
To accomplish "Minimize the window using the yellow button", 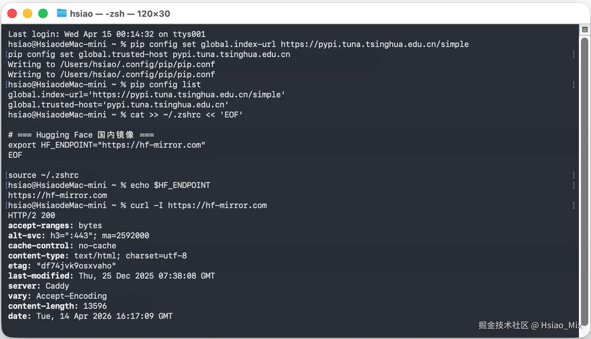I will pyautogui.click(x=28, y=13).
